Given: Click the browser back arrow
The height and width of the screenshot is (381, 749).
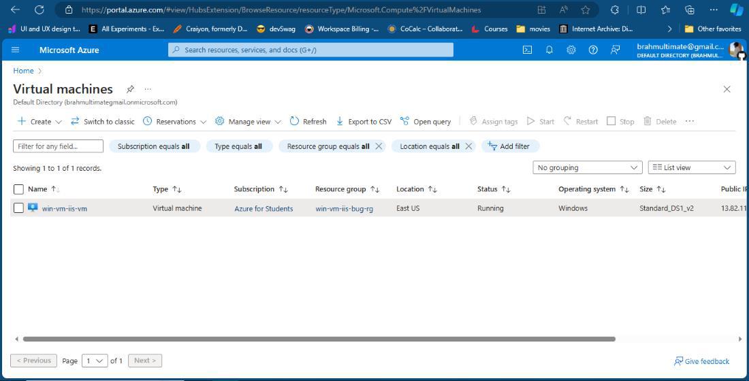Looking at the screenshot, I should (15, 10).
